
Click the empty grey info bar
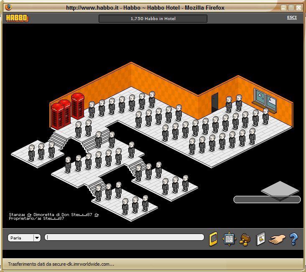point(267,199)
